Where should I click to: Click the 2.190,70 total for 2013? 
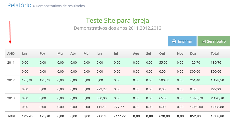pyautogui.click(x=217, y=98)
